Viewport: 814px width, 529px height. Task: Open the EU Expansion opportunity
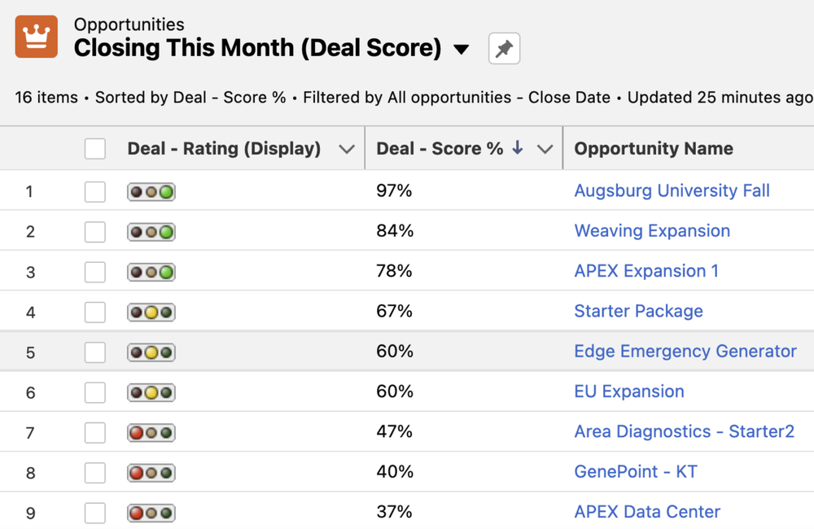629,391
